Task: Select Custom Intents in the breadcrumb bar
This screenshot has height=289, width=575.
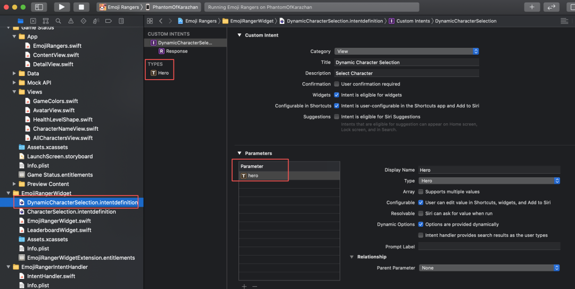Action: point(413,21)
